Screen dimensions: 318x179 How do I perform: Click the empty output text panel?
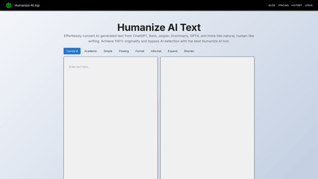(x=207, y=118)
